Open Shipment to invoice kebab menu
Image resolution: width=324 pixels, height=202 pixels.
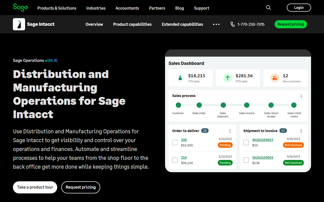[x=301, y=131]
